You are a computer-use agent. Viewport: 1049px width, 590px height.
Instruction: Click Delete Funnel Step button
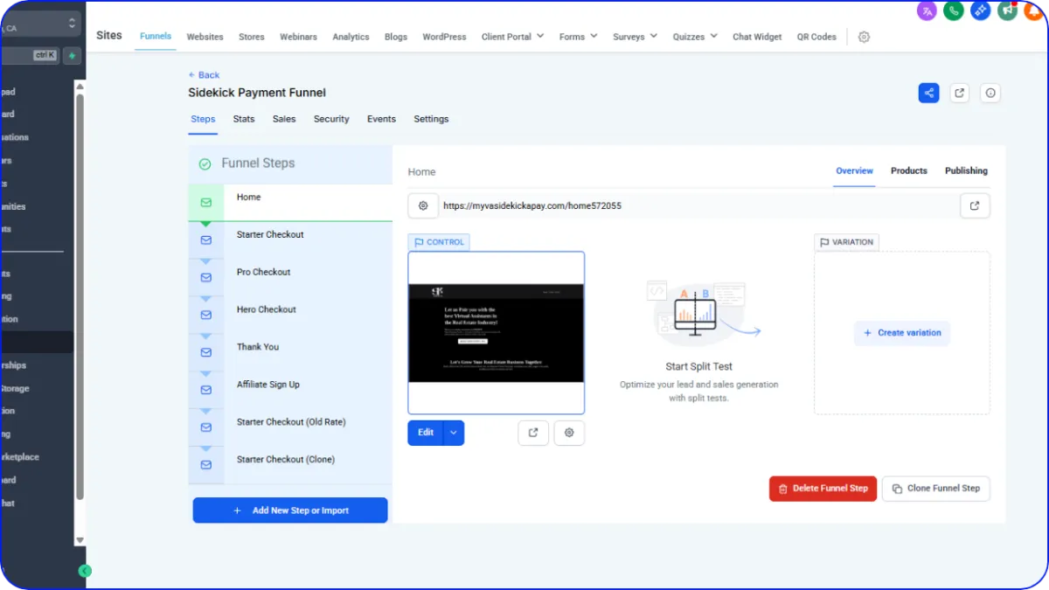click(x=823, y=489)
